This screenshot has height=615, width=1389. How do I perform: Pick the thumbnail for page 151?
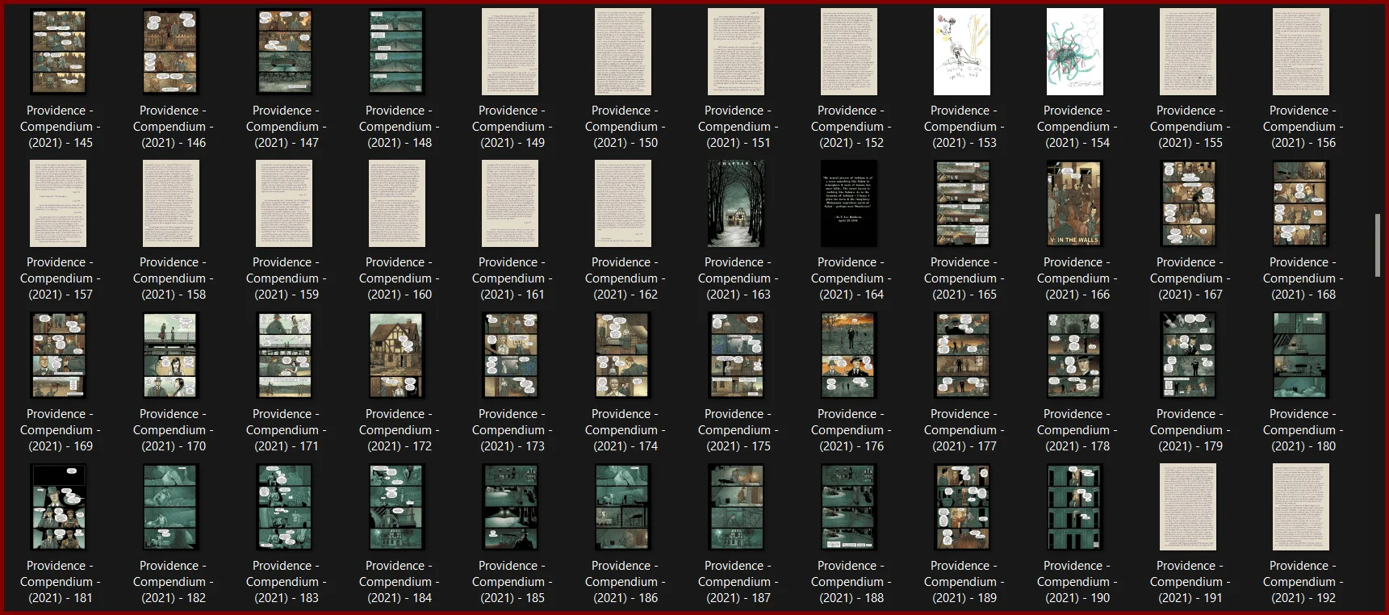point(736,52)
